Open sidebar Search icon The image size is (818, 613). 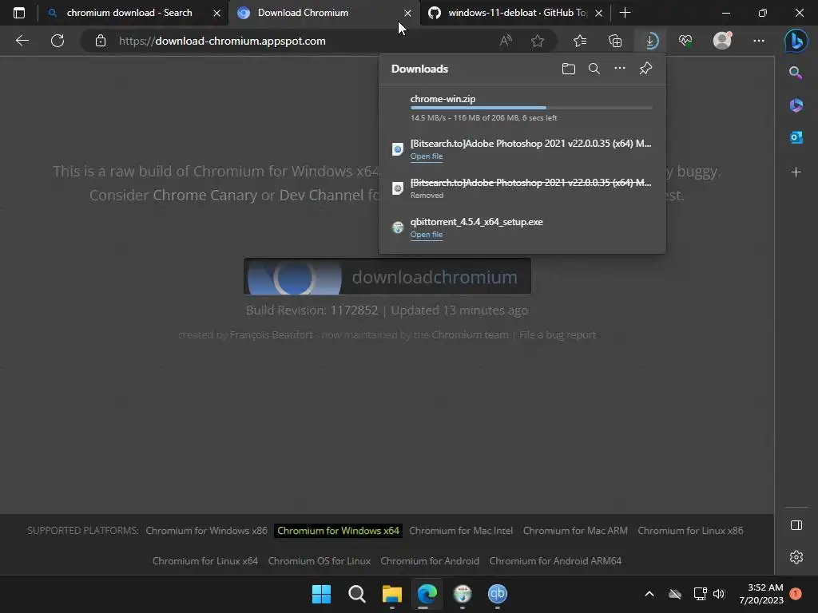[x=796, y=73]
